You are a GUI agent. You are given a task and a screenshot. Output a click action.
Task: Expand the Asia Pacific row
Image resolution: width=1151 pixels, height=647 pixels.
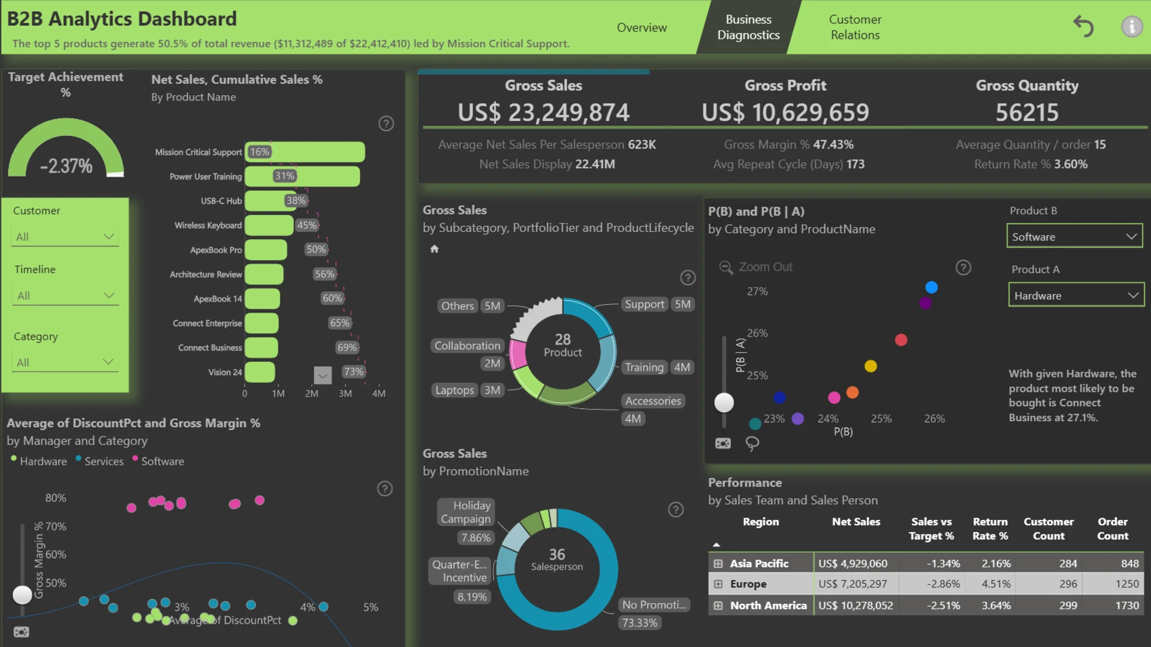(x=718, y=564)
